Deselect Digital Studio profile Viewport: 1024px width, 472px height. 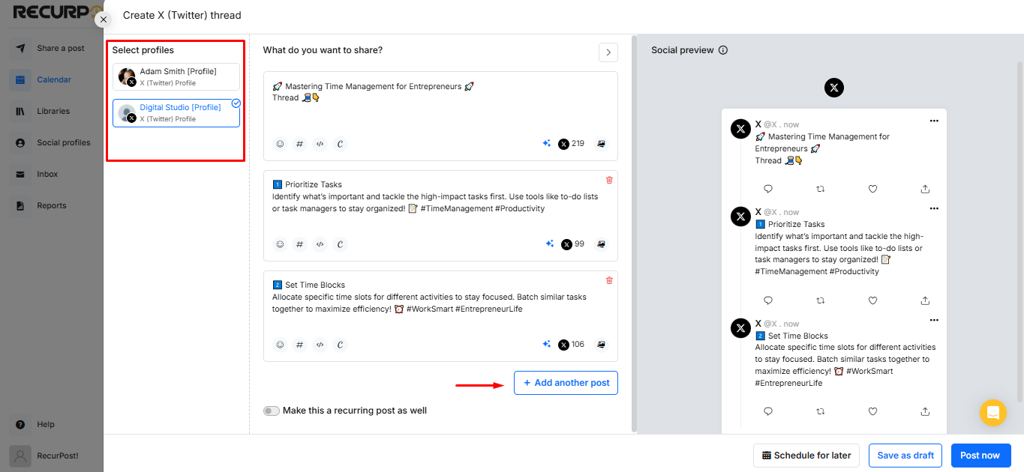176,113
